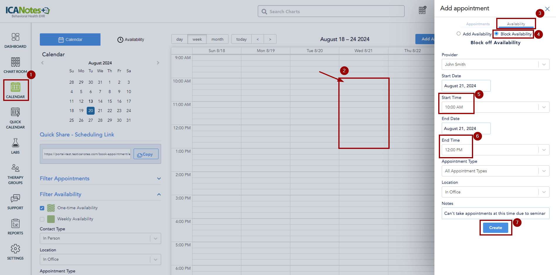The height and width of the screenshot is (275, 556).
Task: Uncheck One-time Availability checkbox
Action: point(42,208)
